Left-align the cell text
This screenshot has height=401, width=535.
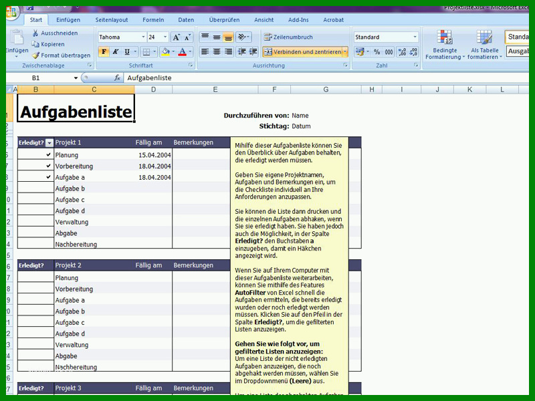coord(205,52)
